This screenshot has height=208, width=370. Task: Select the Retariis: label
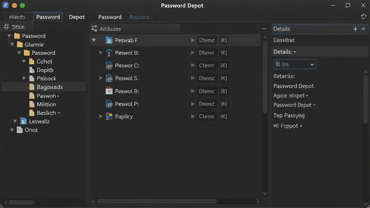[284, 76]
